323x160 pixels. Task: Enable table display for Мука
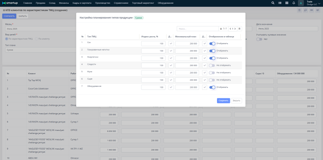tap(212, 73)
